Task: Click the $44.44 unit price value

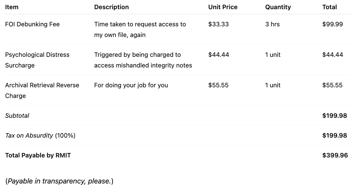Action: [x=219, y=55]
